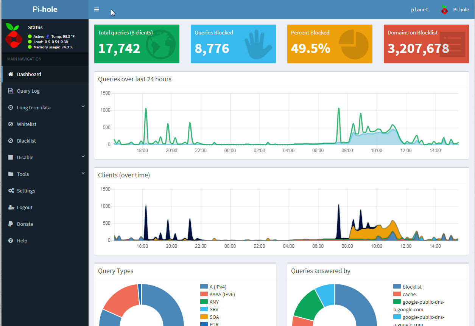The height and width of the screenshot is (326, 475).
Task: Toggle the sidebar hamburger menu icon
Action: click(x=97, y=9)
